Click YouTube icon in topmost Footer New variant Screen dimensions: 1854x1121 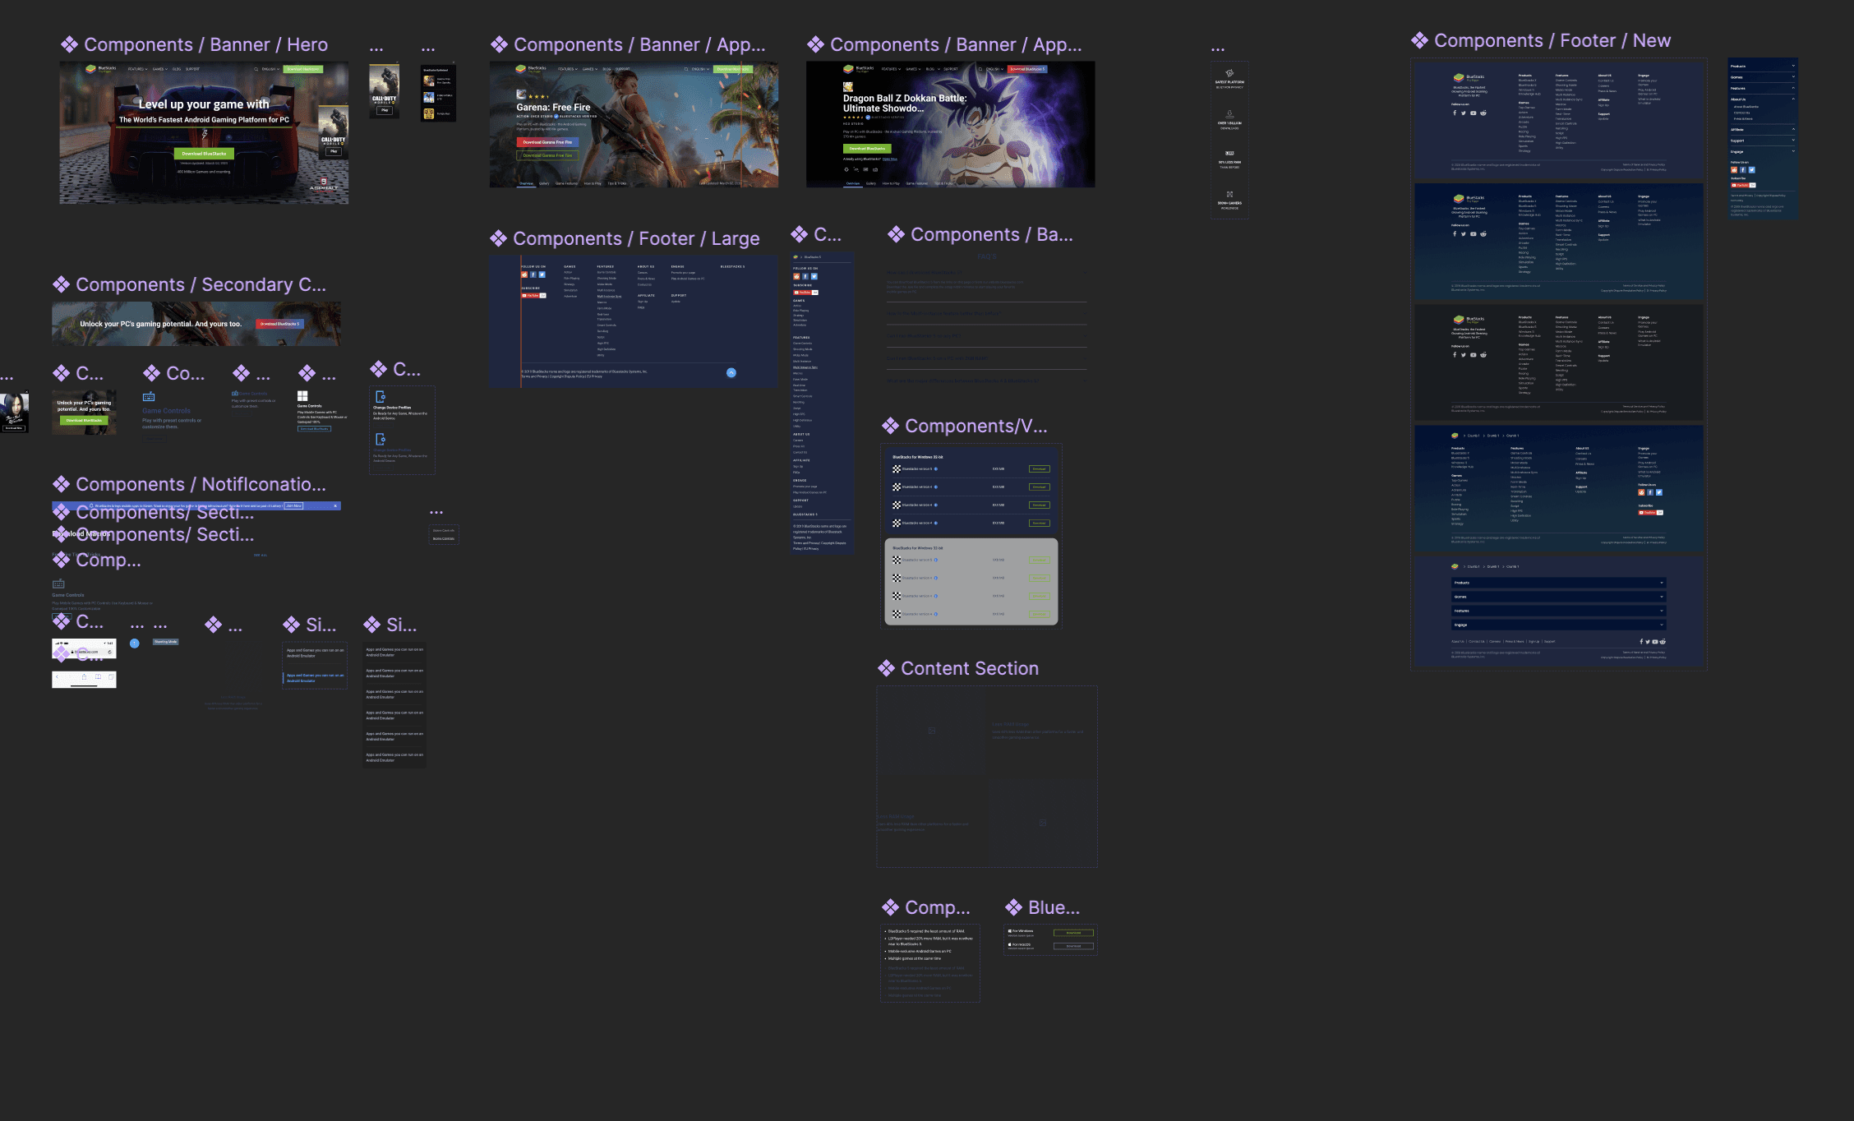click(1474, 113)
